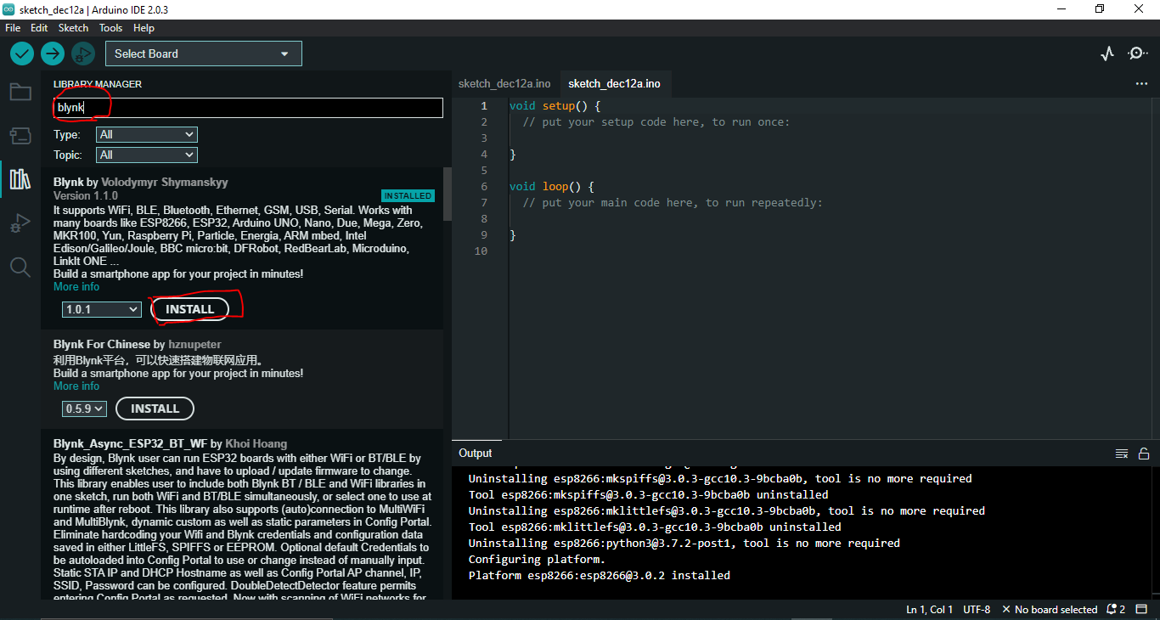The image size is (1160, 620).
Task: Click the Upload arrow button
Action: tap(53, 54)
